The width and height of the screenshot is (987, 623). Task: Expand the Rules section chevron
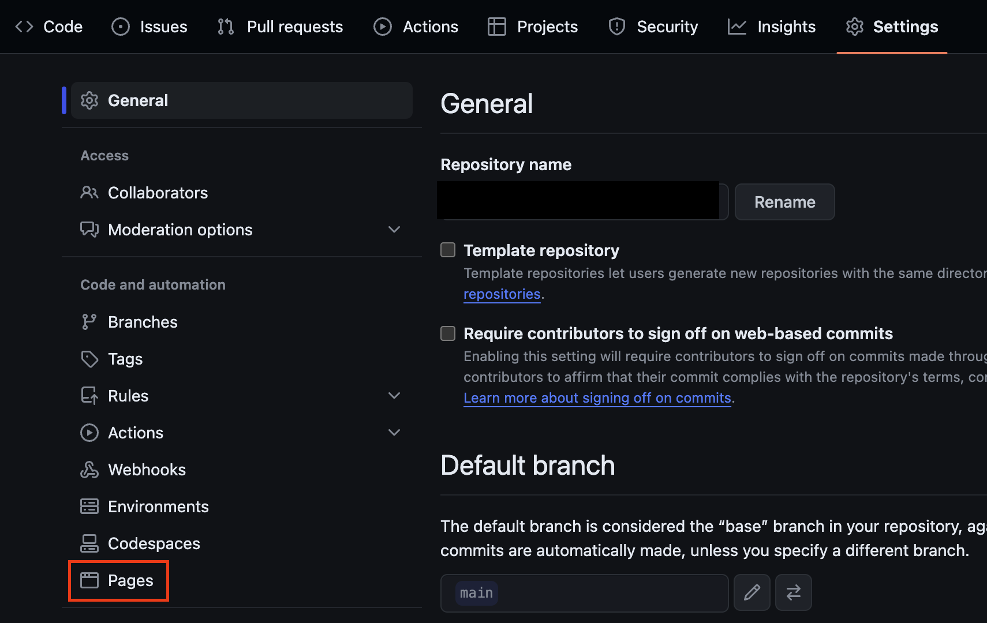[x=394, y=396]
